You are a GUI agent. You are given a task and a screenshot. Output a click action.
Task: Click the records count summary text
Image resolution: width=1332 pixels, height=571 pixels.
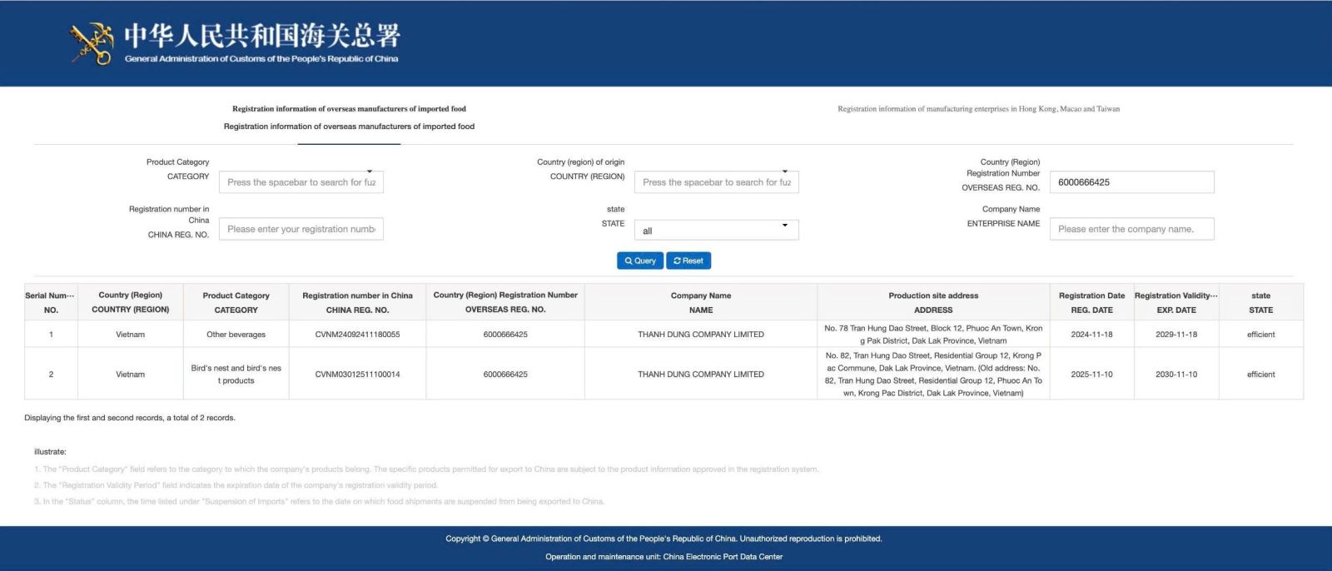point(130,418)
